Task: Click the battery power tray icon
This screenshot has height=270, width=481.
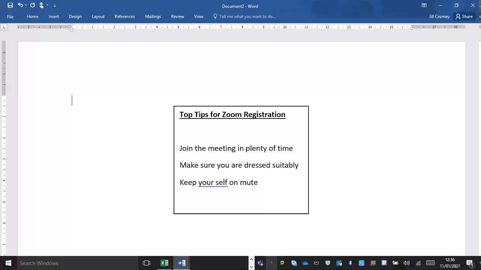Action: tap(395, 263)
